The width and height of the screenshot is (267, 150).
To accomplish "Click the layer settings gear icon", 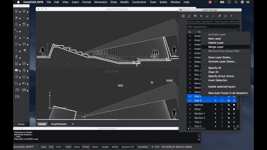I will [x=219, y=16].
